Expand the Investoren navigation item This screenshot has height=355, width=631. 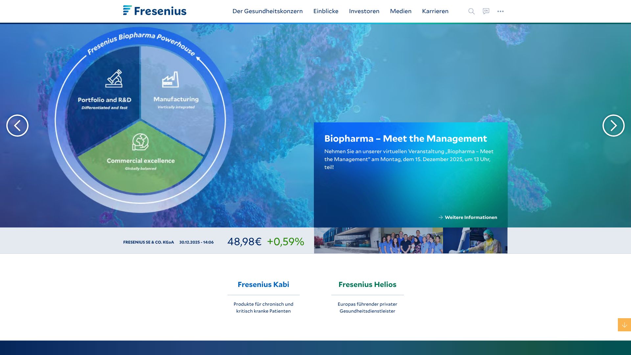364,11
